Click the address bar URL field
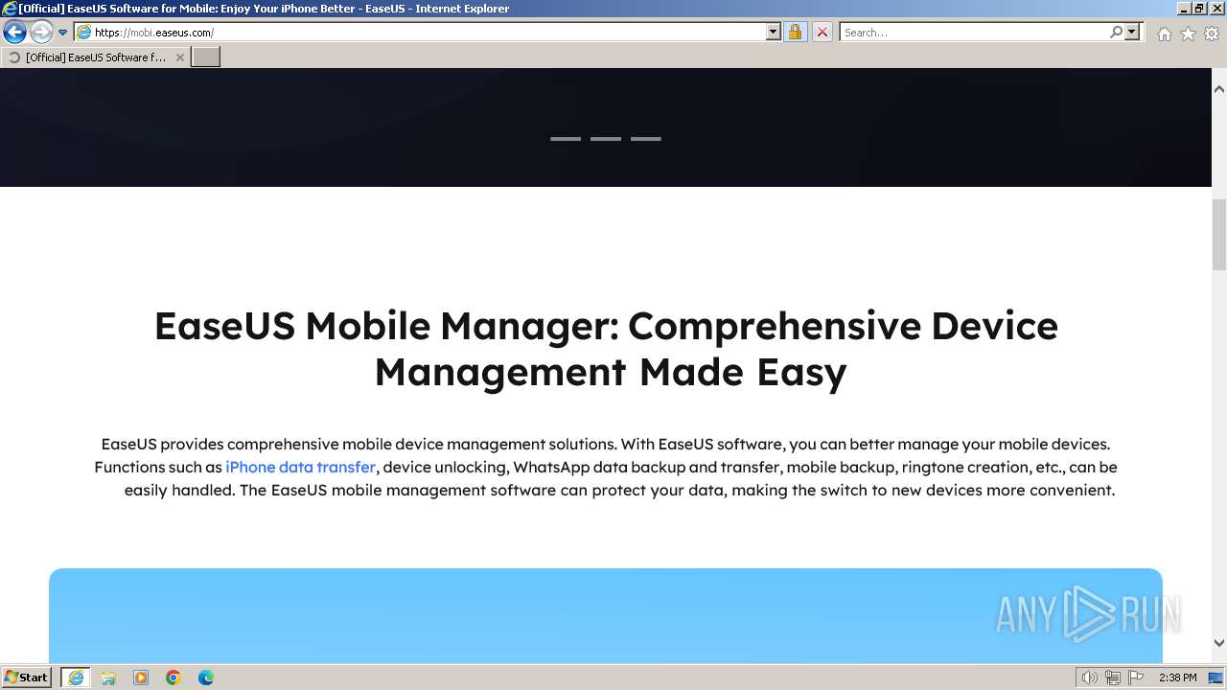Viewport: 1227px width, 690px height. tap(428, 33)
